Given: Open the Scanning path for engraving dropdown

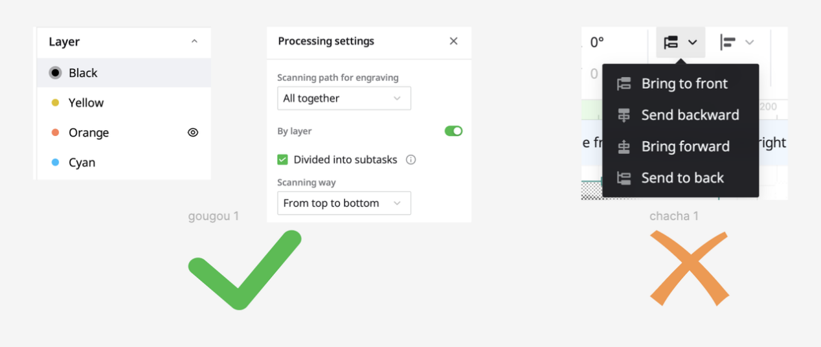Looking at the screenshot, I should click(344, 98).
